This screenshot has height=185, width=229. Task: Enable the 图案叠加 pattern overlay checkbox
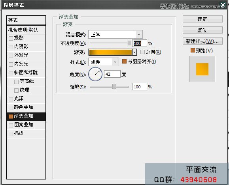(x=11, y=125)
